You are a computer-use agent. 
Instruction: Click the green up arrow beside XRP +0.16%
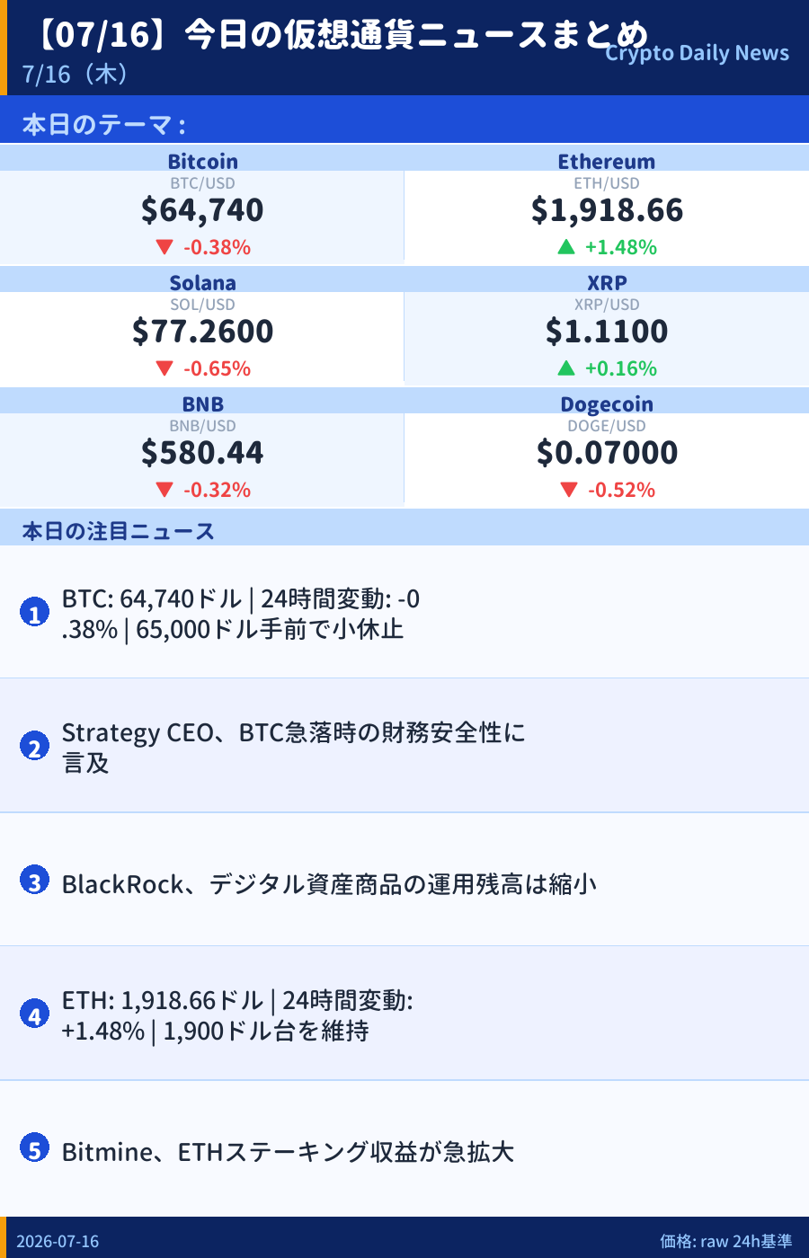click(565, 368)
